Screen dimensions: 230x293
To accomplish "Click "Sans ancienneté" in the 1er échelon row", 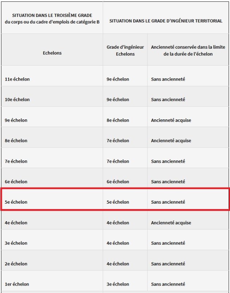I will pos(168,284).
